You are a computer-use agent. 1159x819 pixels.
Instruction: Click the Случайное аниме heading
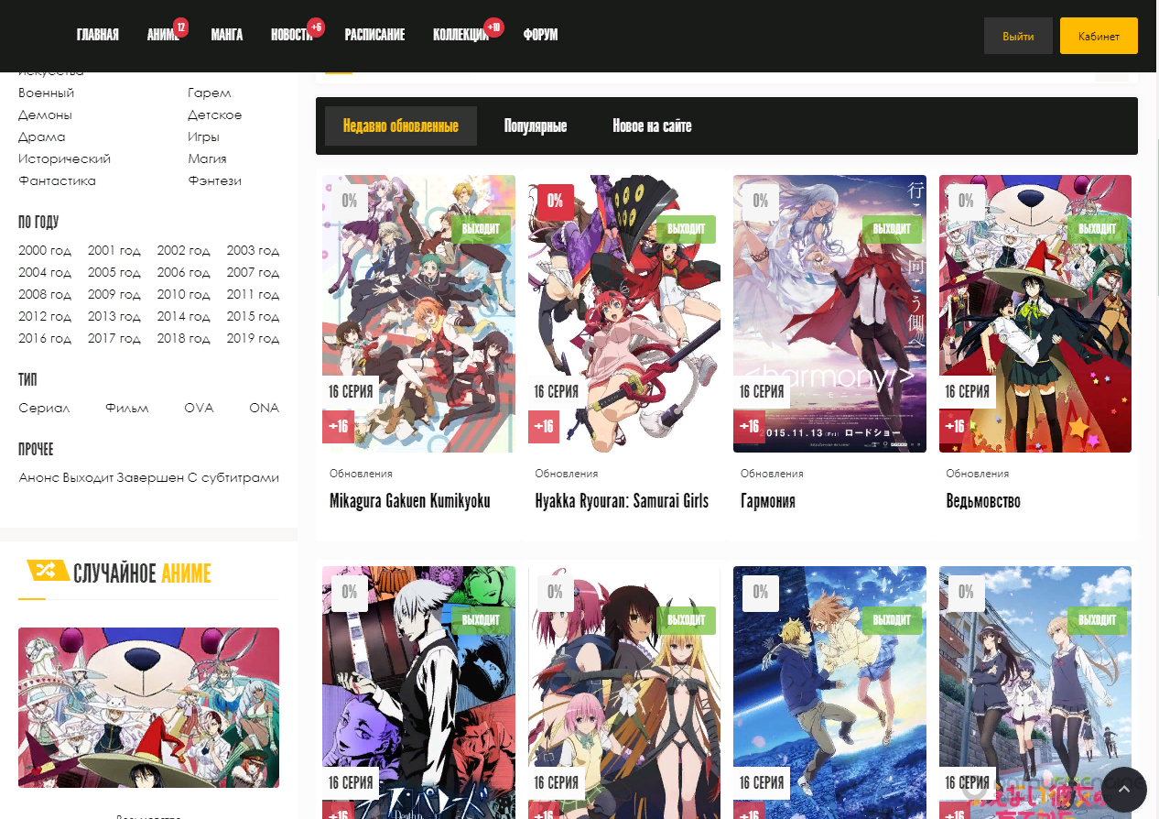[x=142, y=573]
